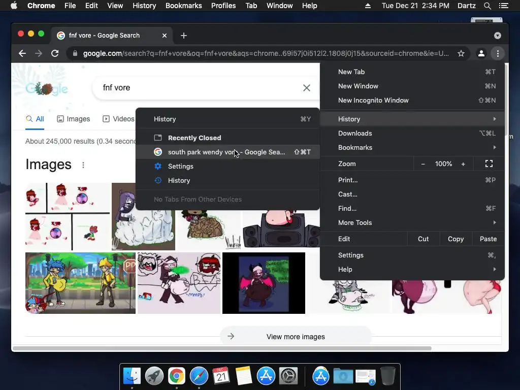
Task: Click the Chrome icon in the dock
Action: click(176, 376)
